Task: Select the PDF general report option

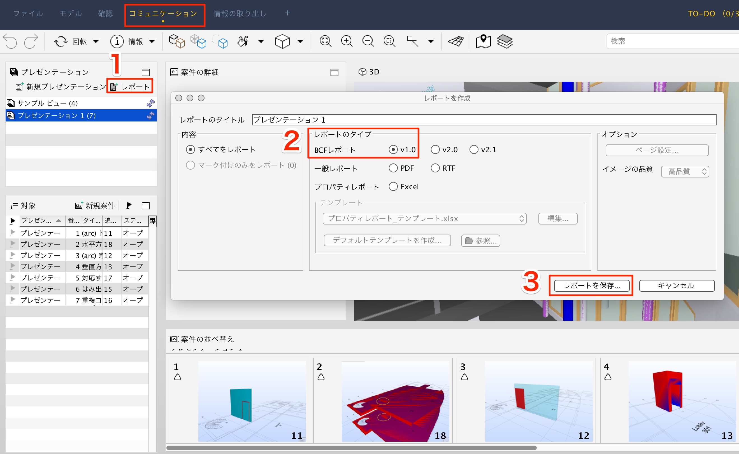Action: pyautogui.click(x=393, y=168)
